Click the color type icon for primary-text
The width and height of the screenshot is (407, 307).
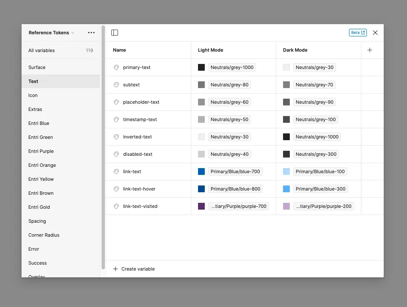coord(116,67)
